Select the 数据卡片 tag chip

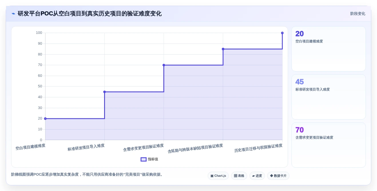(x=278, y=176)
